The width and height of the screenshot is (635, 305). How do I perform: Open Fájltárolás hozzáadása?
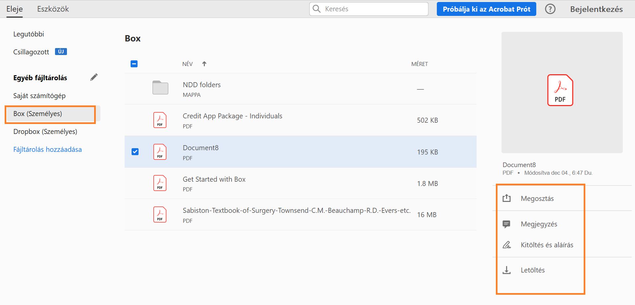pyautogui.click(x=47, y=149)
